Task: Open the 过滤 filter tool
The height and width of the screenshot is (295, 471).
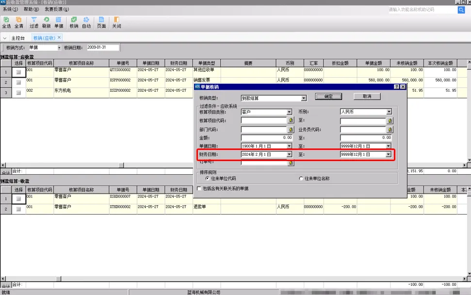Action: click(34, 22)
